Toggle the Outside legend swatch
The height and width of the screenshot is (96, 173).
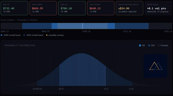[x=159, y=45]
